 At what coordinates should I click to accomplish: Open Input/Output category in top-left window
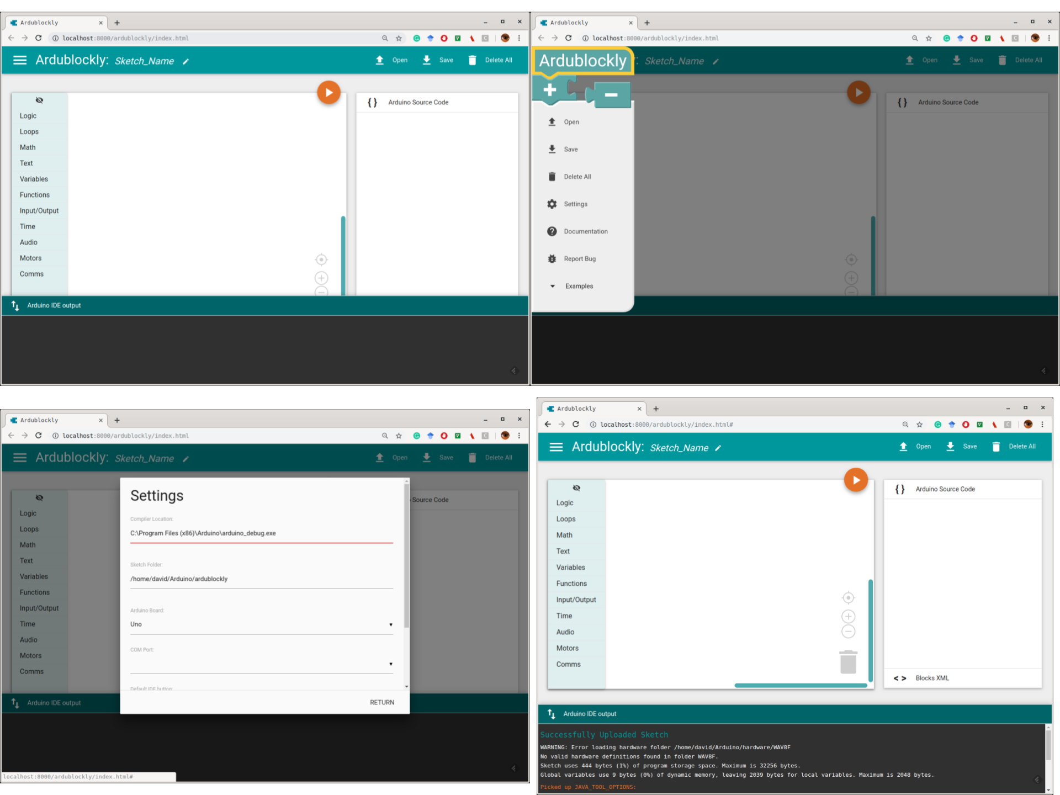point(40,210)
